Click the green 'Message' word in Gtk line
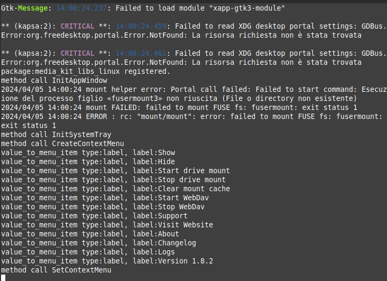 33,8
